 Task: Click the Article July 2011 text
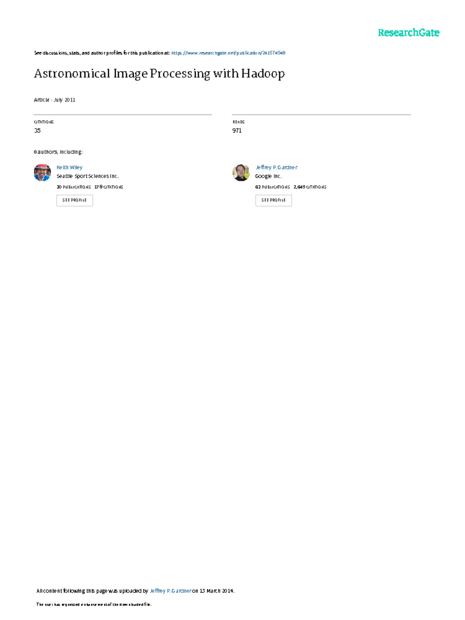54,100
